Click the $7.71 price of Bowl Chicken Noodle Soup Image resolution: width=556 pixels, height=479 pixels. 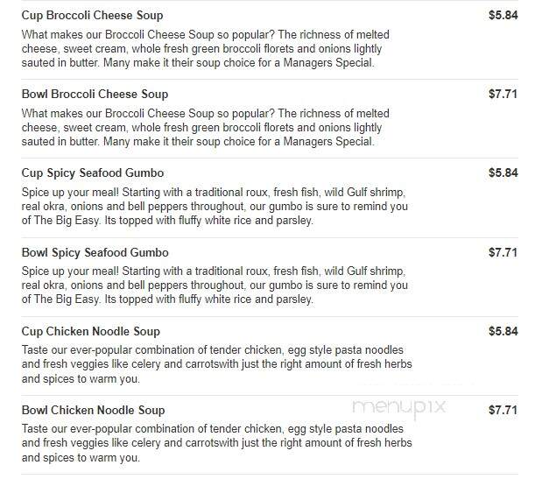[x=503, y=410]
